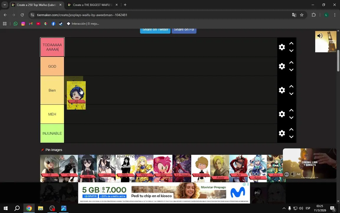
Task: Select the Akame character image
Action: (x=87, y=168)
